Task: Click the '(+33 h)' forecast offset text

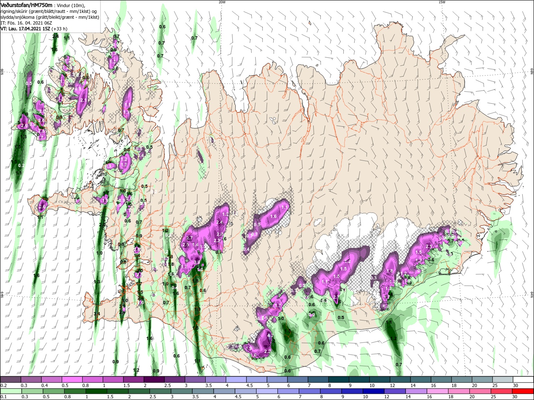Action: (x=60, y=29)
